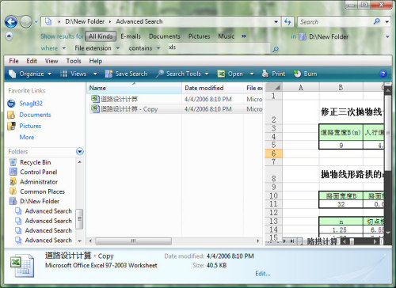
Task: Click the blue help question mark icon
Action: pos(383,74)
